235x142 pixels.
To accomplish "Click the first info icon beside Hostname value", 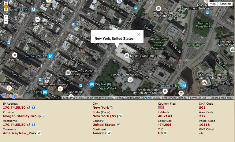I will pyautogui.click(x=28, y=125).
